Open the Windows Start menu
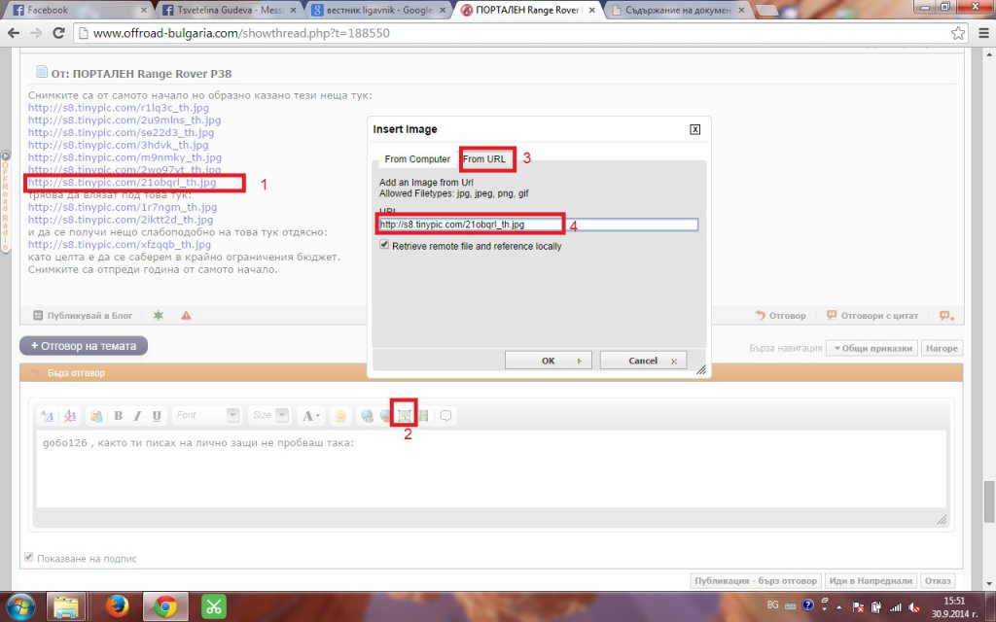Viewport: 996px width, 622px height. coord(21,606)
